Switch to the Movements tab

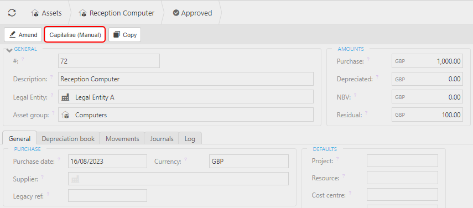pos(122,139)
